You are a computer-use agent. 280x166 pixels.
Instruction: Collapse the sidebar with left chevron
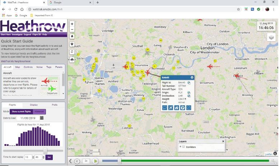coord(70,161)
